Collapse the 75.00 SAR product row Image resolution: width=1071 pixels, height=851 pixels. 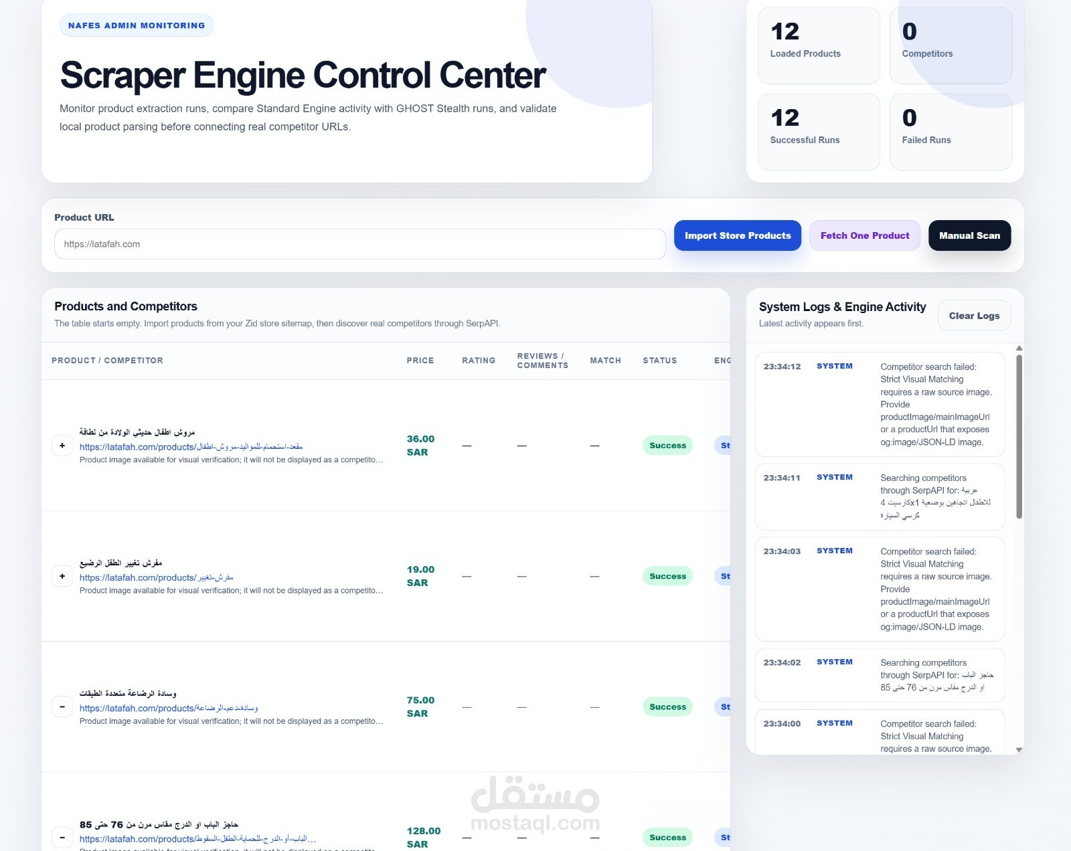(62, 706)
